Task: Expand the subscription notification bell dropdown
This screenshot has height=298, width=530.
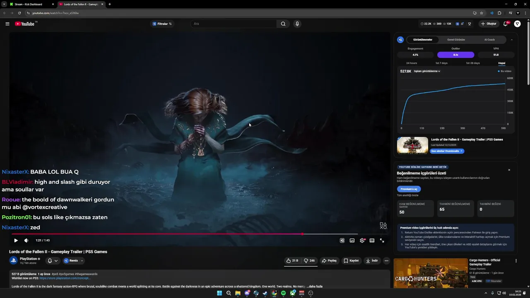Action: click(x=53, y=261)
